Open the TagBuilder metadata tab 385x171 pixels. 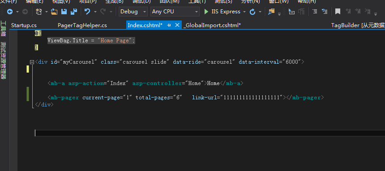pyautogui.click(x=358, y=25)
